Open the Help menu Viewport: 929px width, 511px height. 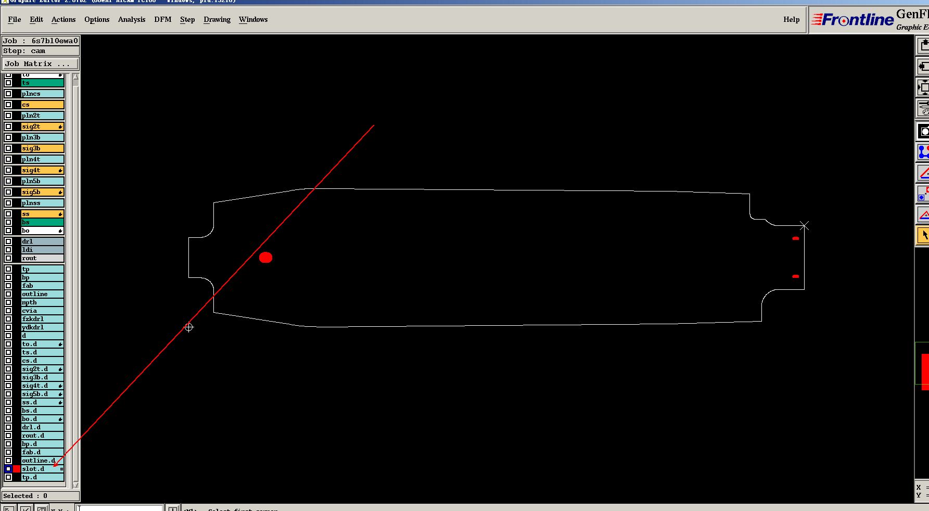click(792, 19)
